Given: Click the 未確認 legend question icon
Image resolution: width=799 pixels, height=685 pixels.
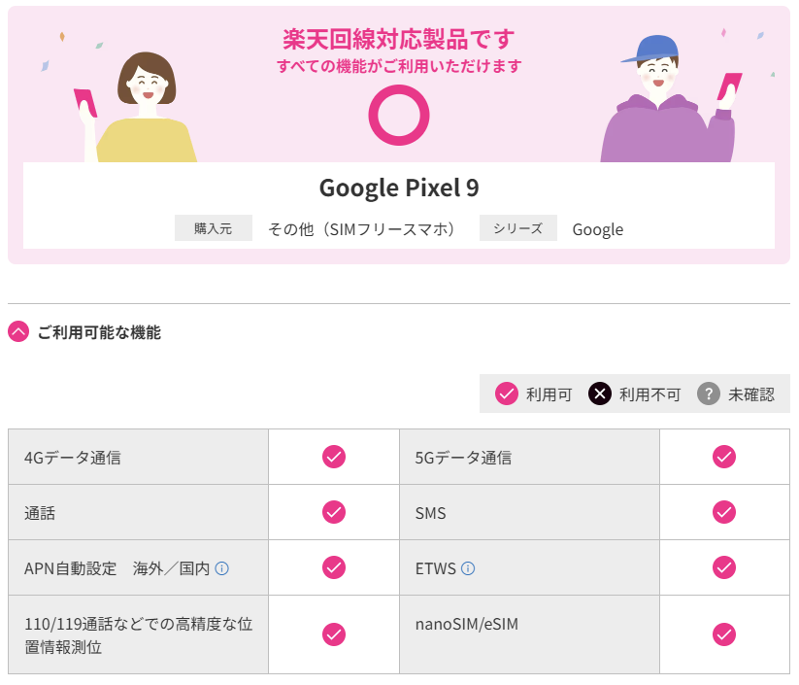Looking at the screenshot, I should 709,394.
